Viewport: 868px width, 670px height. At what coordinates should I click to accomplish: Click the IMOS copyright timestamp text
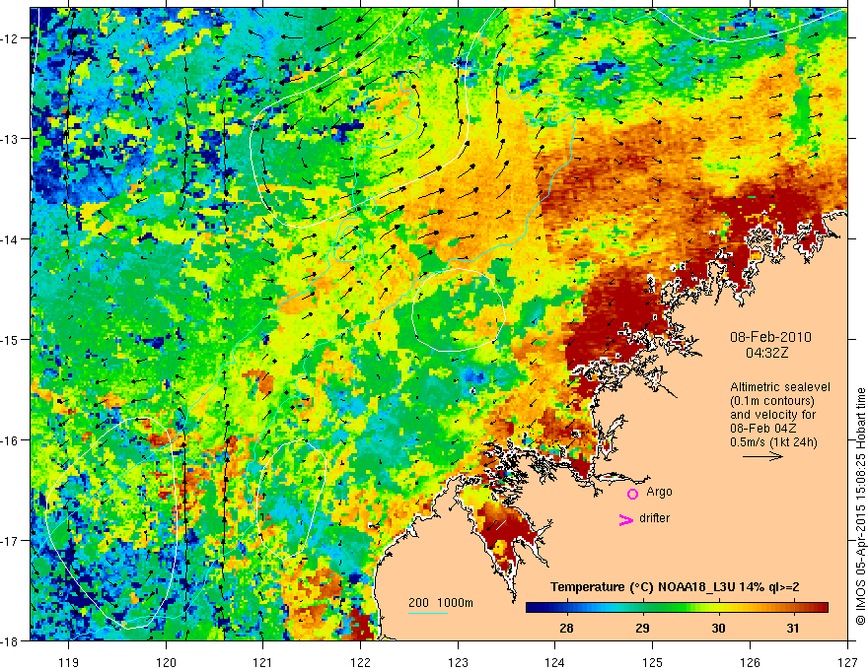[861, 505]
